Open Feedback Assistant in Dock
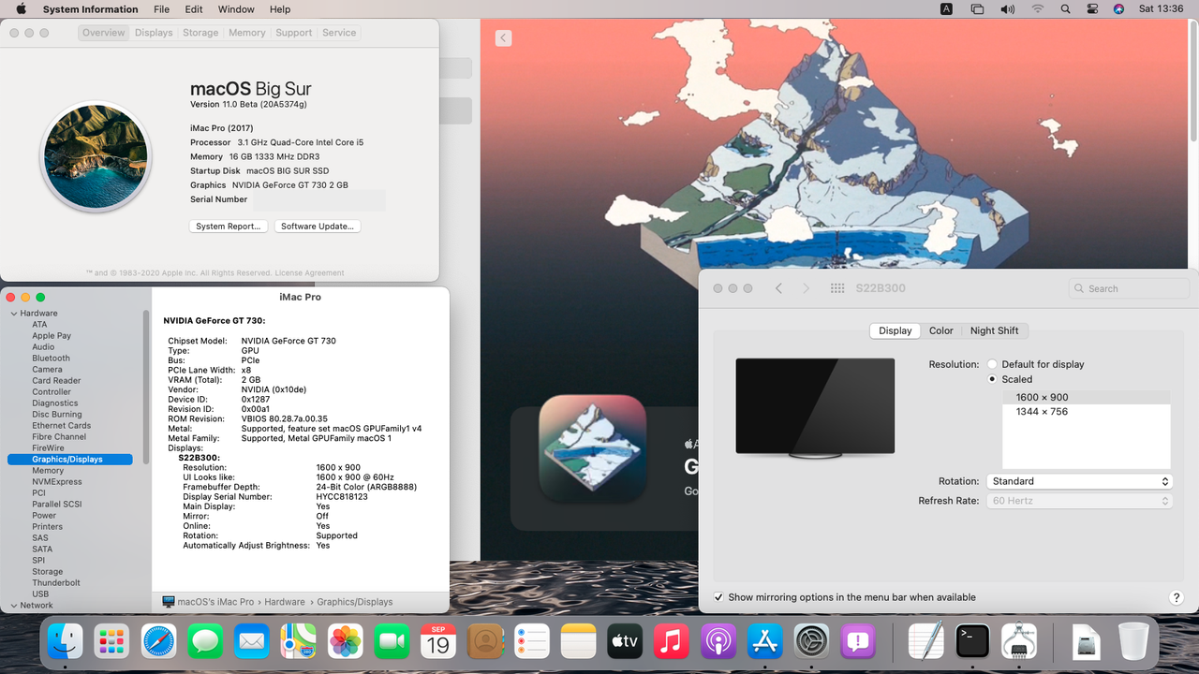 (858, 641)
